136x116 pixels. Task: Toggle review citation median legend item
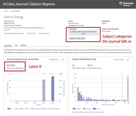point(97,112)
